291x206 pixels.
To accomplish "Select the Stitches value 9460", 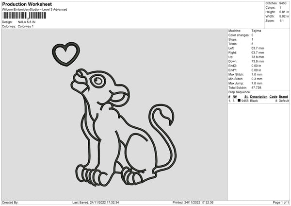I will point(283,3).
